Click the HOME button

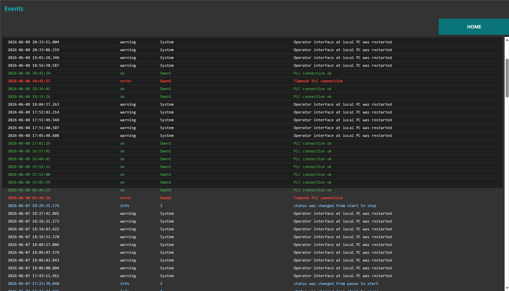[474, 27]
